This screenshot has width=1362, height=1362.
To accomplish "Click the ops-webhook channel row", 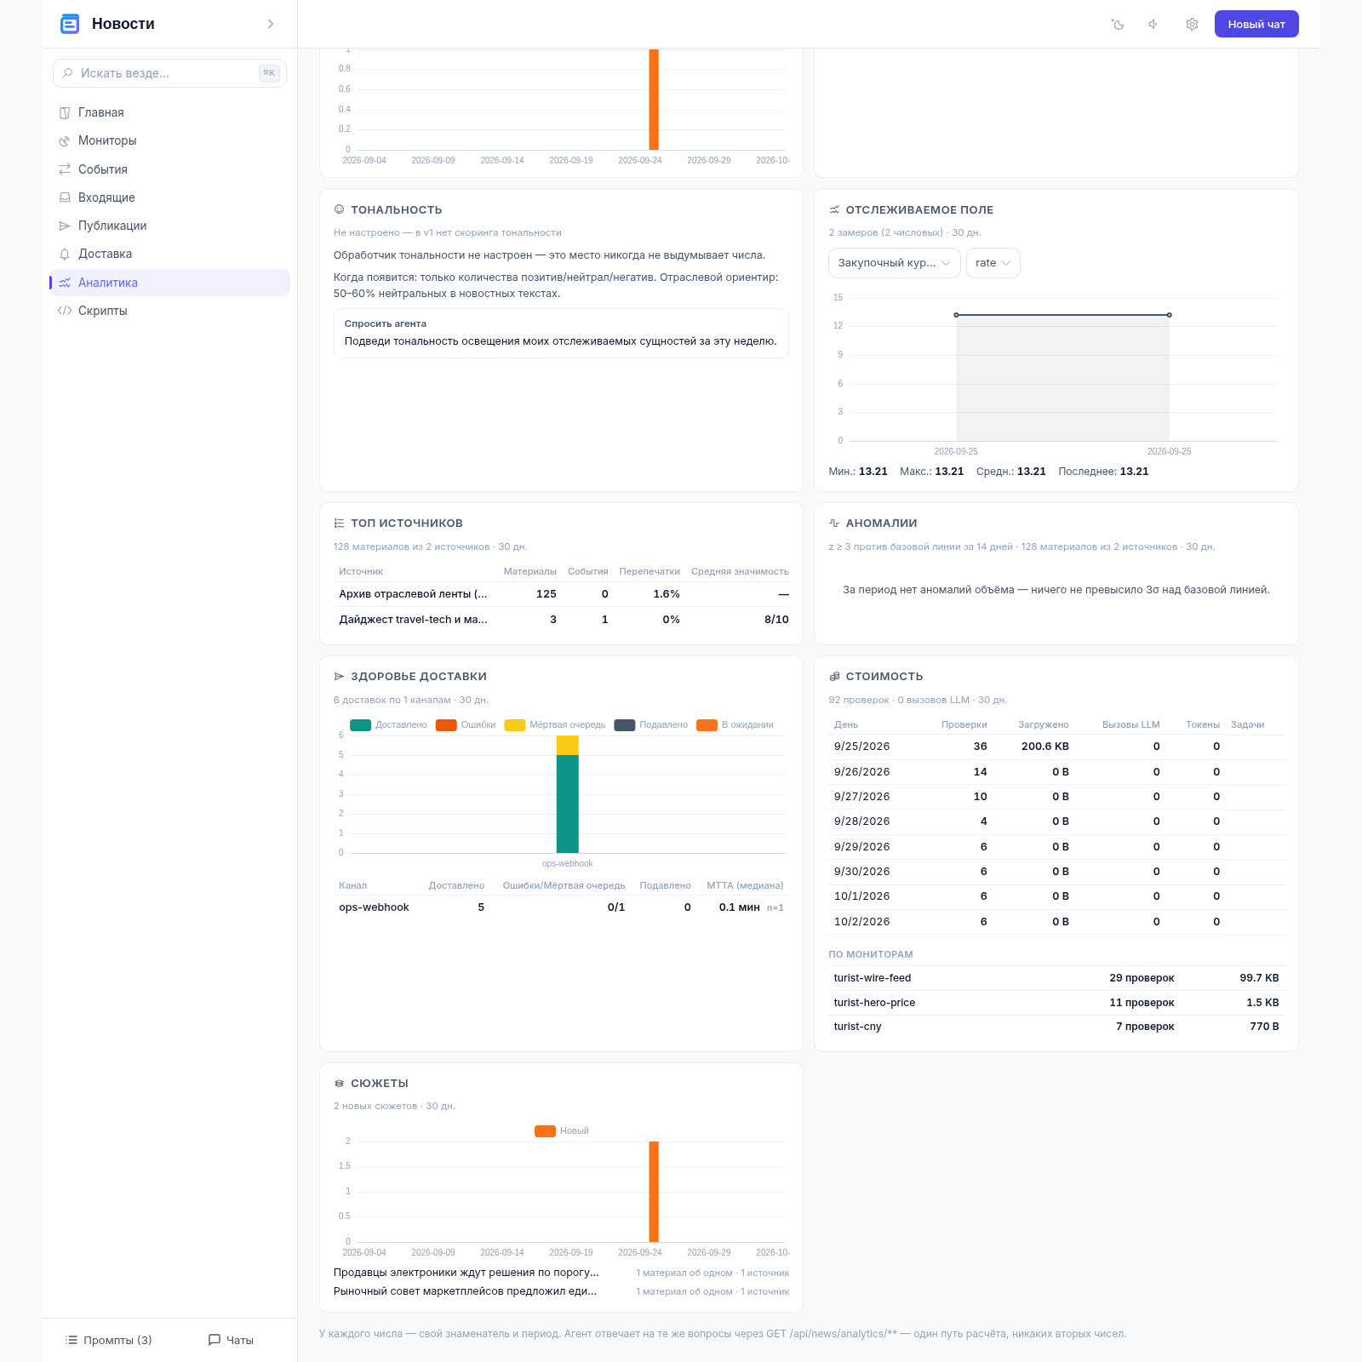I will tap(562, 907).
